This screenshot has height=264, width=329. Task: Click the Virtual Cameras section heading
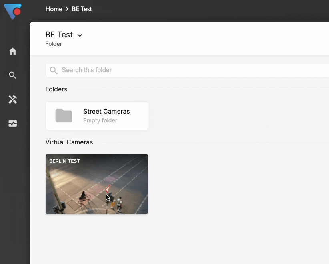point(69,142)
